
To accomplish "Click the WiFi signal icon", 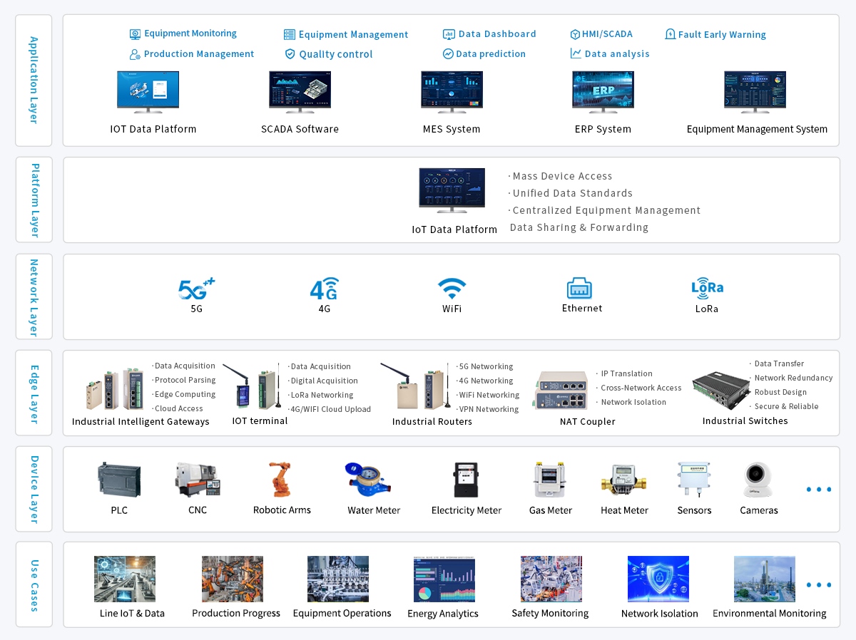I will 452,289.
